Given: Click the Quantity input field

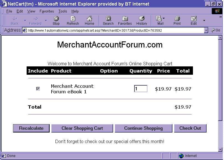Looking at the screenshot, I should [x=141, y=89].
